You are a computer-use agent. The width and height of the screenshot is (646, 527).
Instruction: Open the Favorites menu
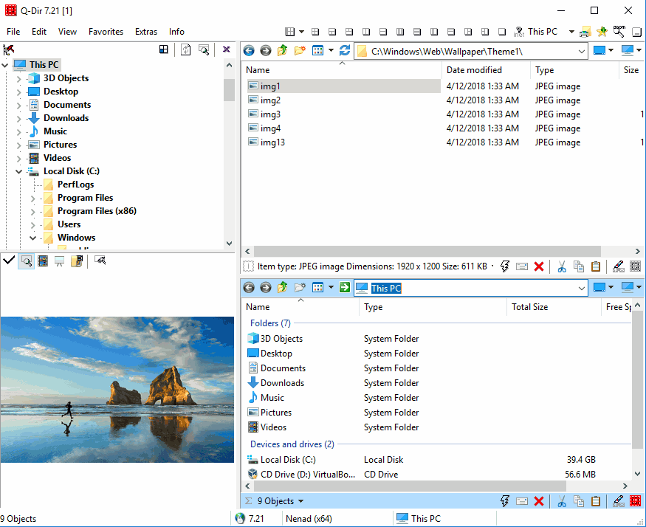[x=106, y=32]
